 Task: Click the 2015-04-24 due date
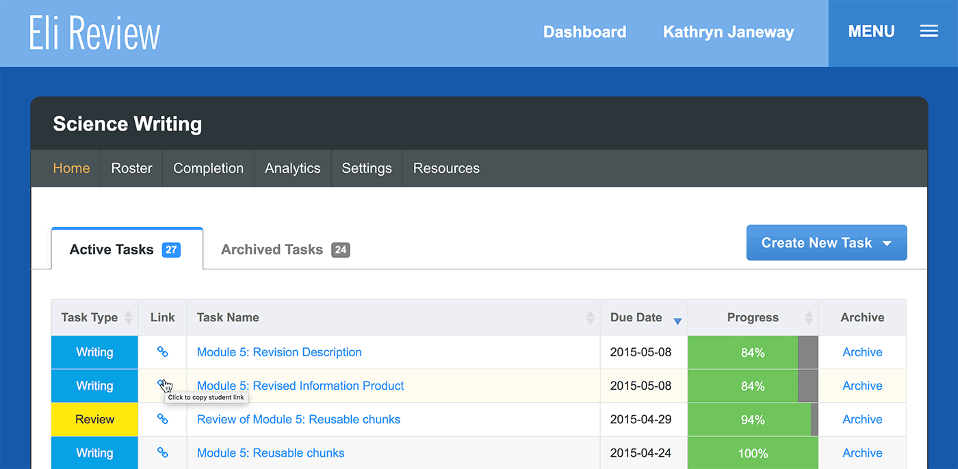coord(640,453)
